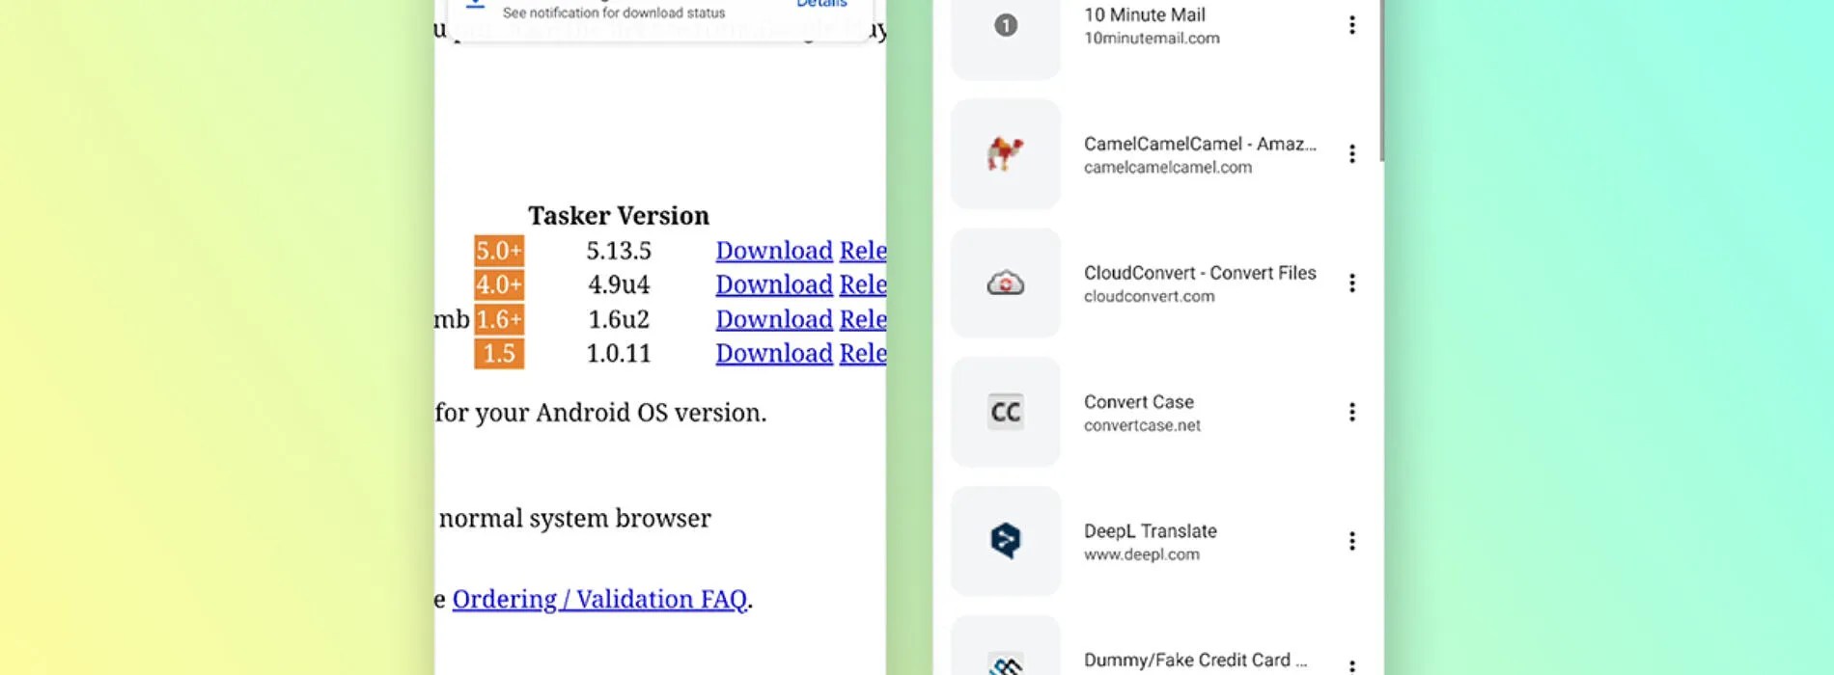Select CloudConvert - Convert Files title

[x=1200, y=273]
